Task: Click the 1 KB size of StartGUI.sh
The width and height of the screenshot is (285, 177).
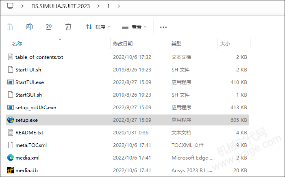Action: tap(241, 95)
